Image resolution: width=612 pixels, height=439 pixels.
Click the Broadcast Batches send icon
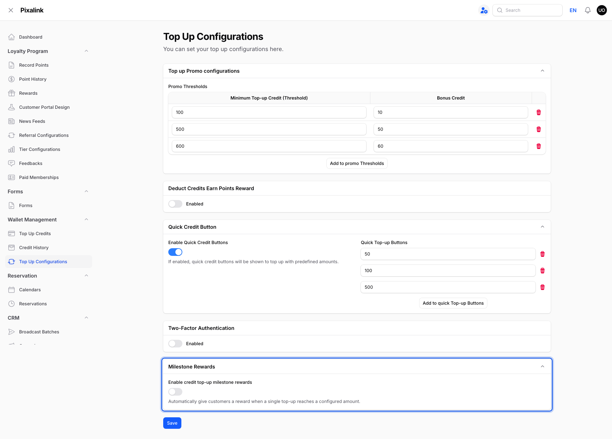(11, 332)
